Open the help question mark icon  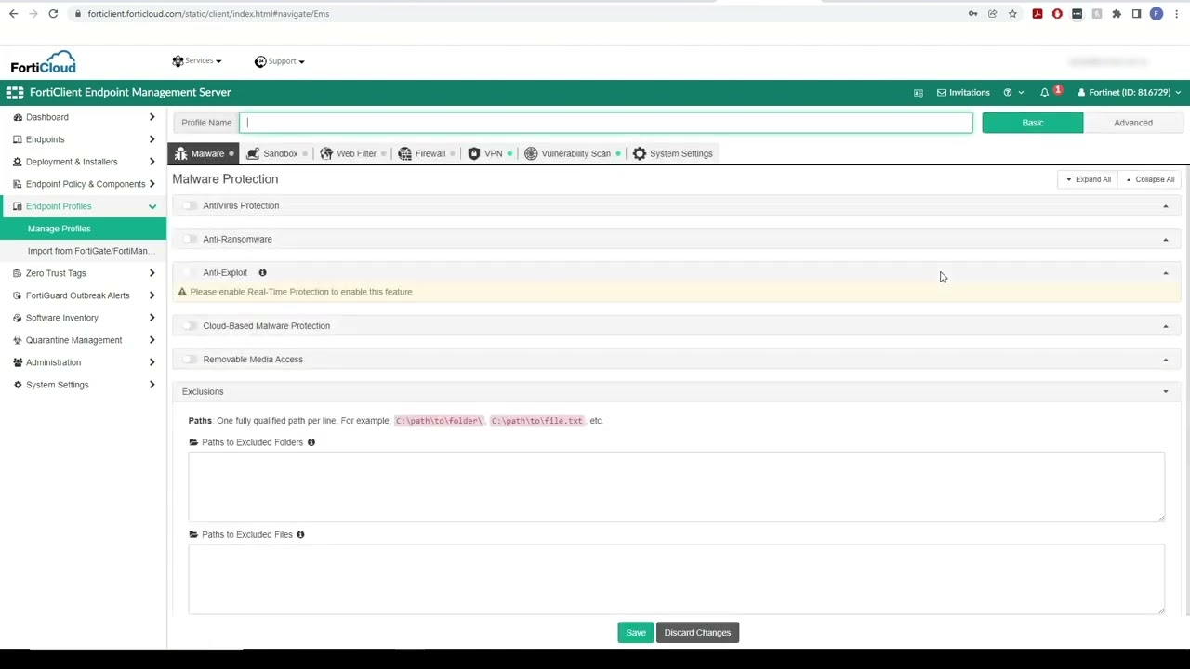point(1007,92)
